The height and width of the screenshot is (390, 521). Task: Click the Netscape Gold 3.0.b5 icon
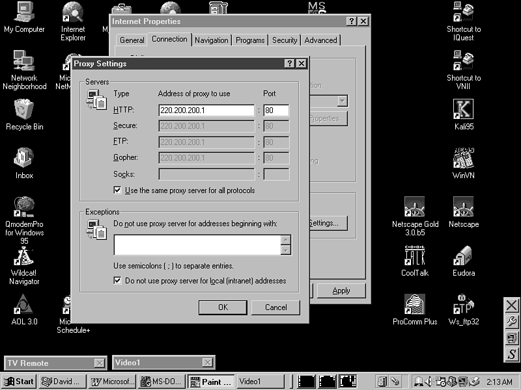415,216
